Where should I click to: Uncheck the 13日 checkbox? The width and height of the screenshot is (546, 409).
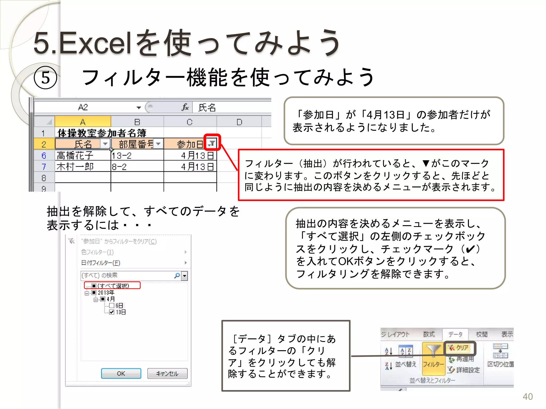tap(112, 312)
